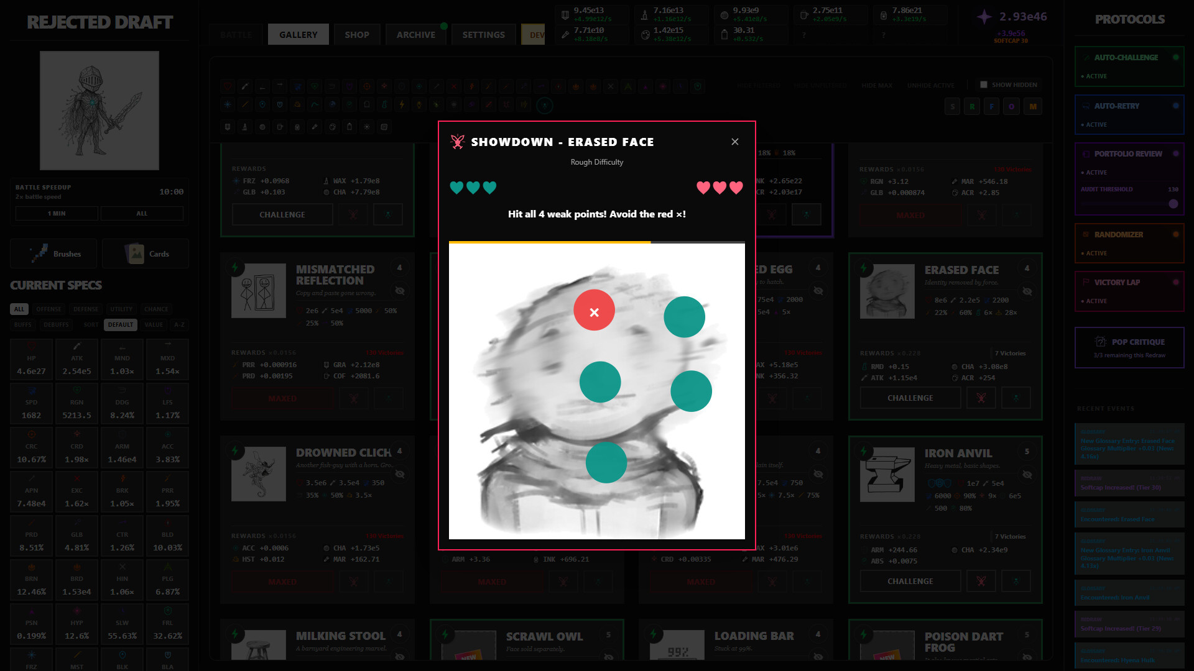
Task: Click the 2.93e46 star currency icon
Action: click(x=984, y=17)
